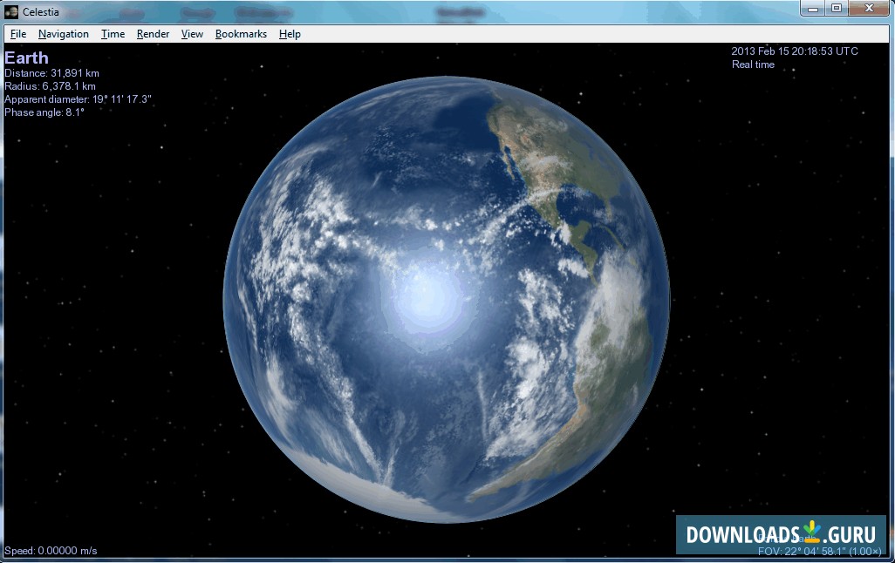This screenshot has width=895, height=563.
Task: Close the Celestia window
Action: coord(869,9)
